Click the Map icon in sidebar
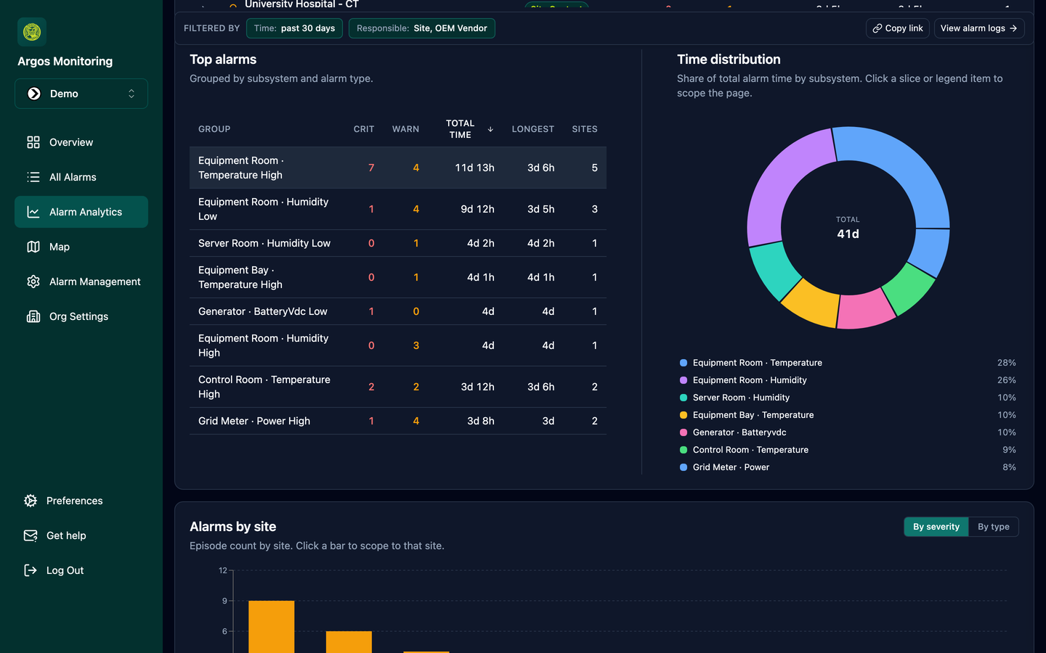The width and height of the screenshot is (1046, 653). coord(33,247)
